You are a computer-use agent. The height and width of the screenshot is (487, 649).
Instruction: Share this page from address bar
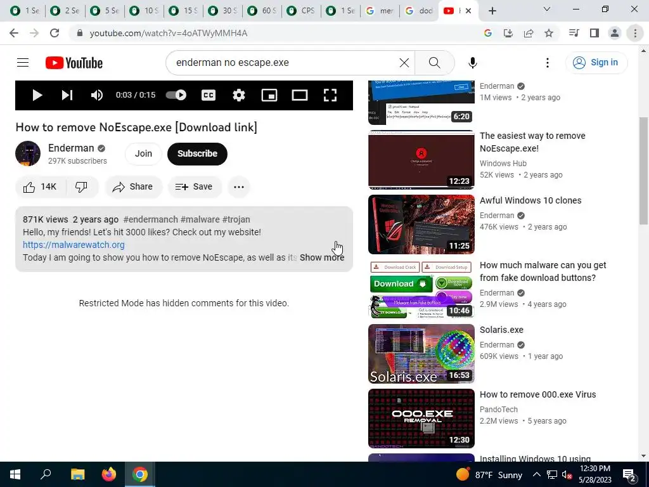coord(529,33)
